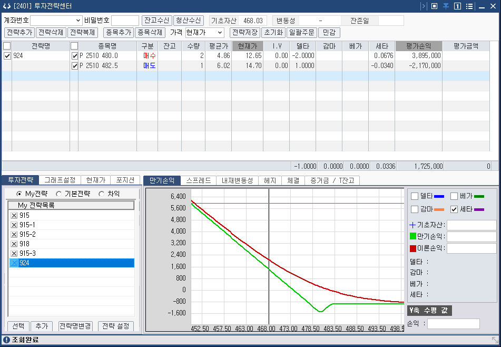Select the 기본전략 radio button
The height and width of the screenshot is (347, 501).
[59, 194]
